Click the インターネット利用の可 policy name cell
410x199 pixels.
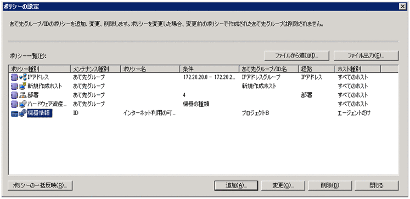point(150,113)
